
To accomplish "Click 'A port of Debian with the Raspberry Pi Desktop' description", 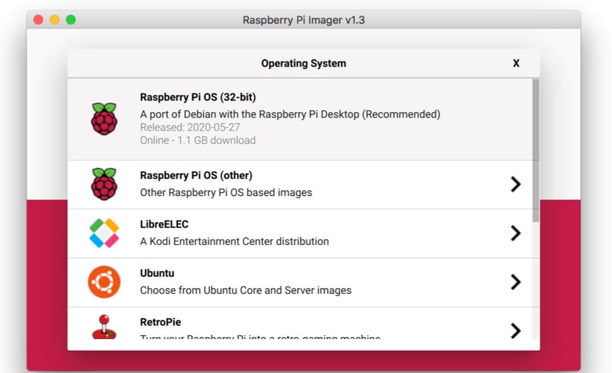I will pyautogui.click(x=290, y=114).
